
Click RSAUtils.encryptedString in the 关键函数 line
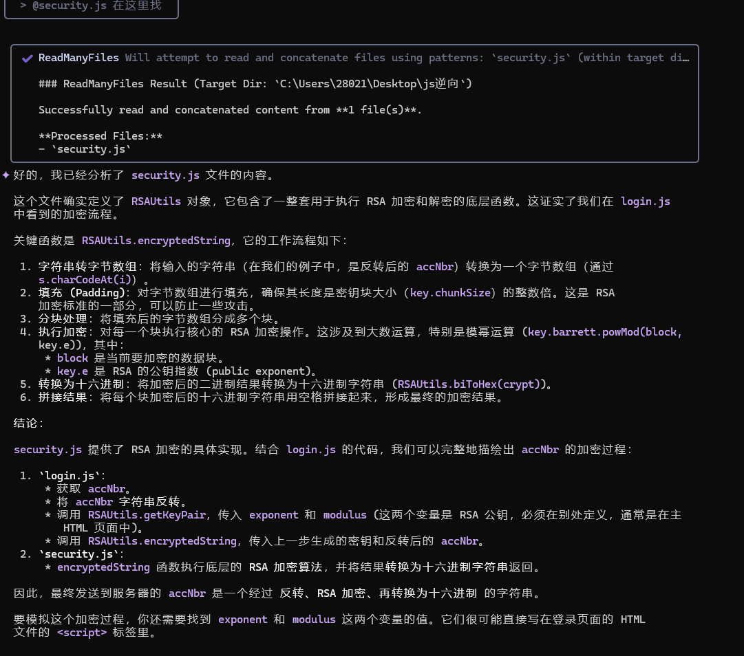156,241
